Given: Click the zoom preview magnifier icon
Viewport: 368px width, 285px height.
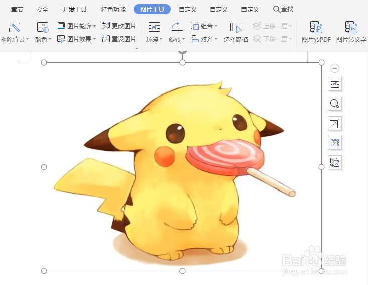Looking at the screenshot, I should coord(335,104).
